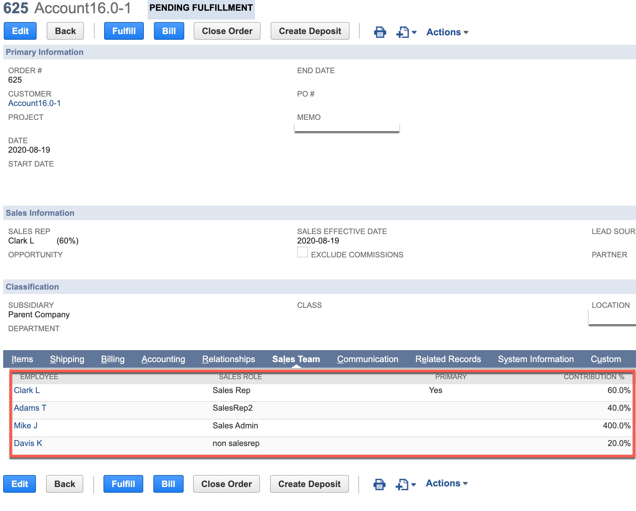The image size is (636, 511).
Task: Click the top Bill button
Action: [169, 31]
